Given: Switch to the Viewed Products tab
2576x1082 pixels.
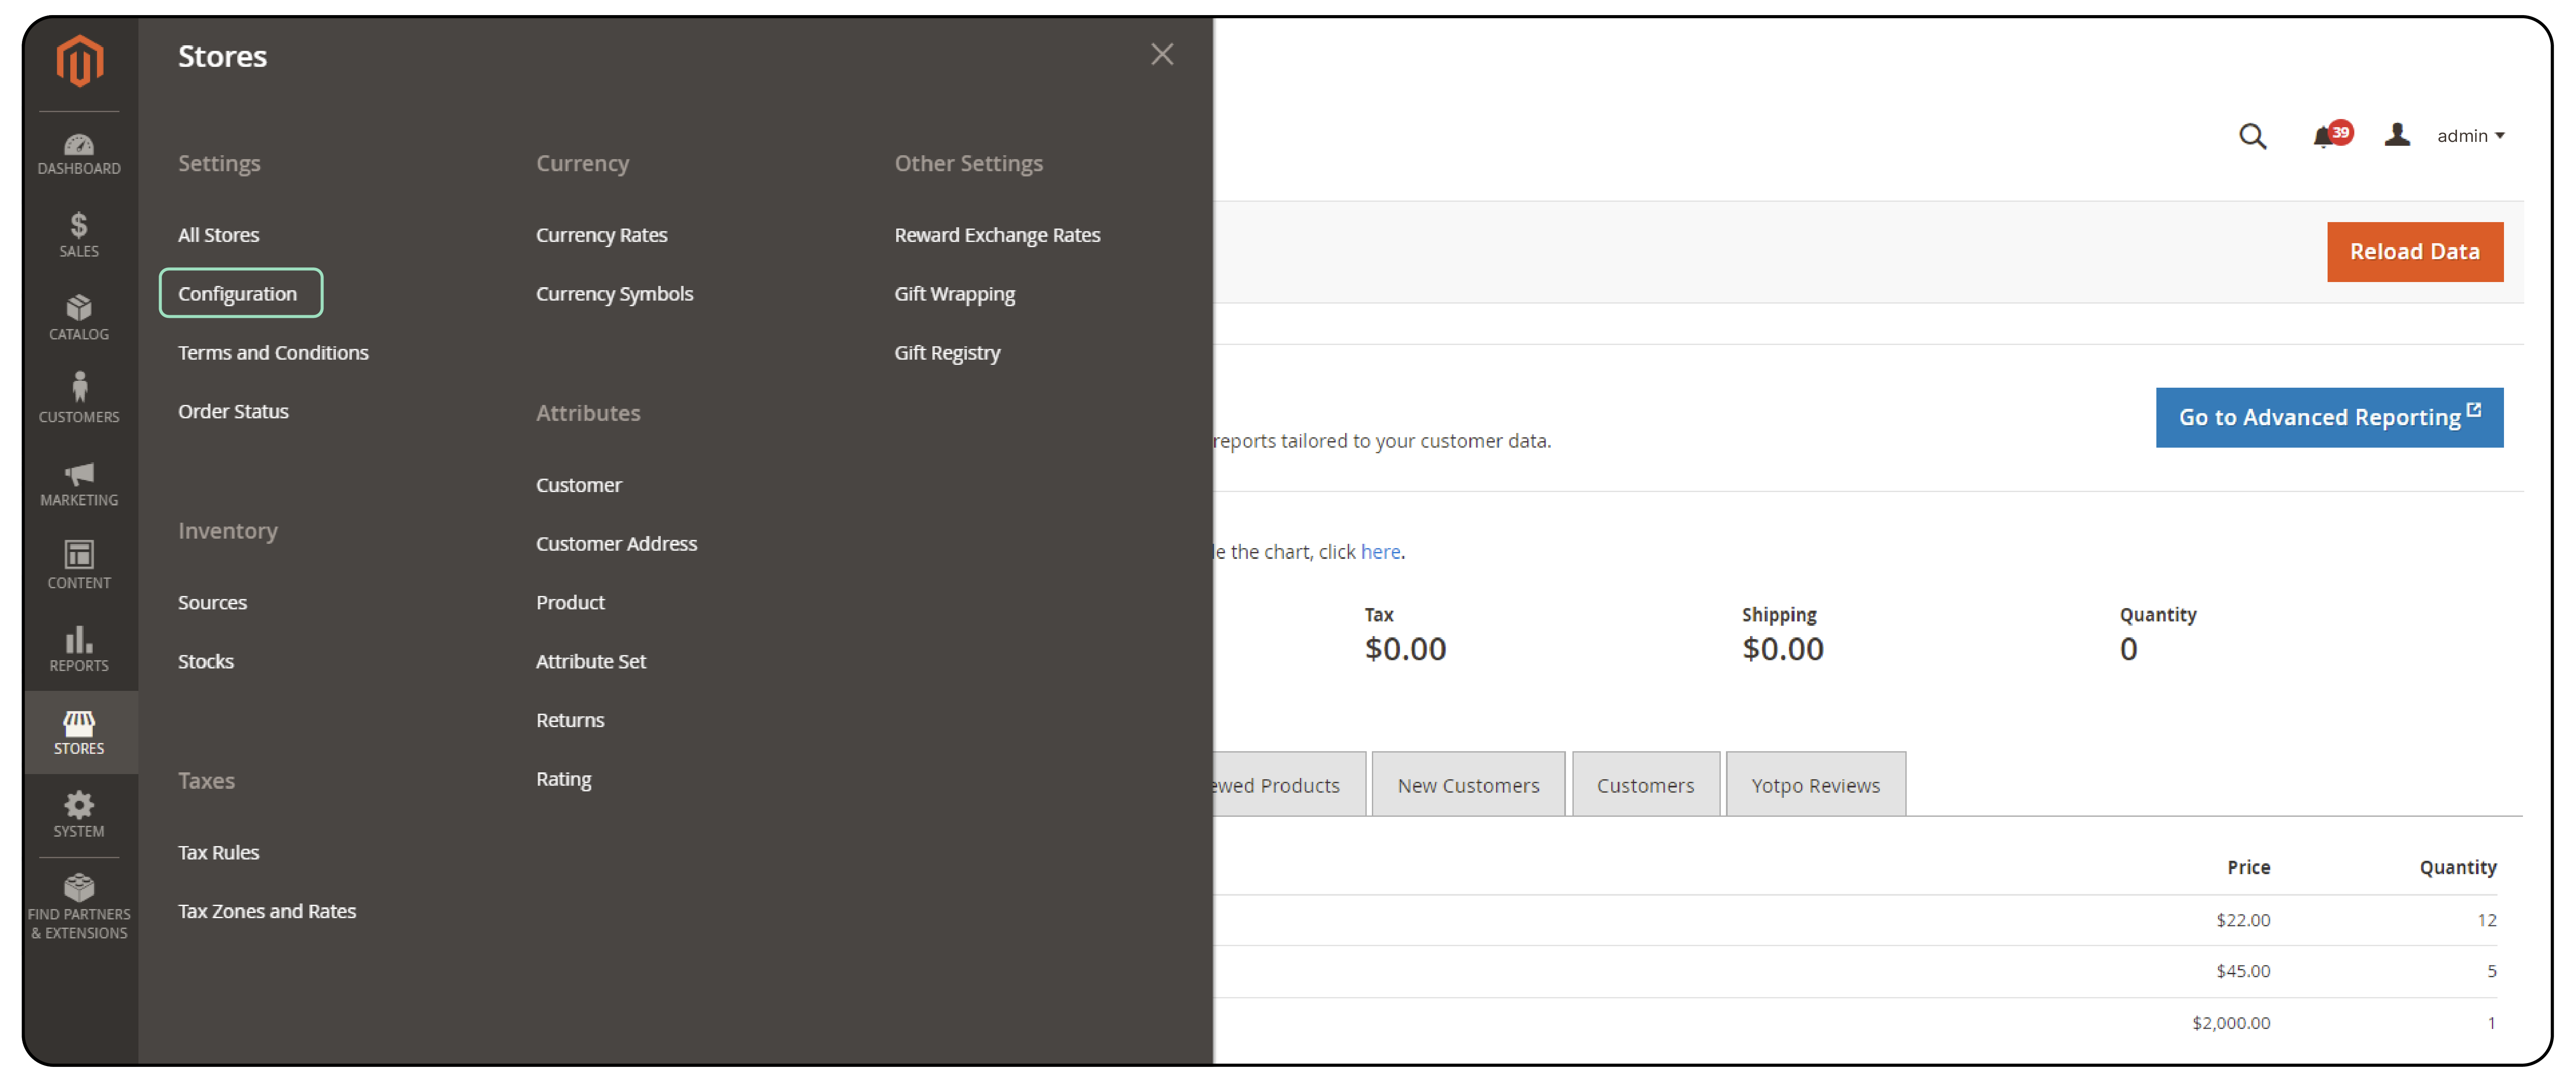Looking at the screenshot, I should tap(1289, 785).
